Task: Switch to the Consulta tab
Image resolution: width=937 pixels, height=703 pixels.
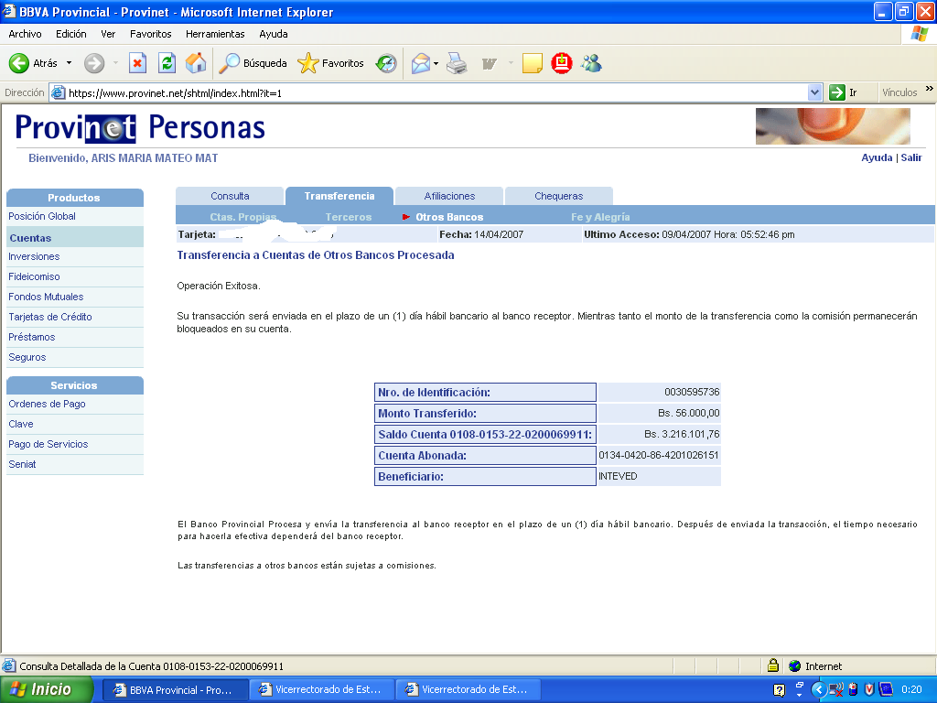Action: (x=230, y=196)
